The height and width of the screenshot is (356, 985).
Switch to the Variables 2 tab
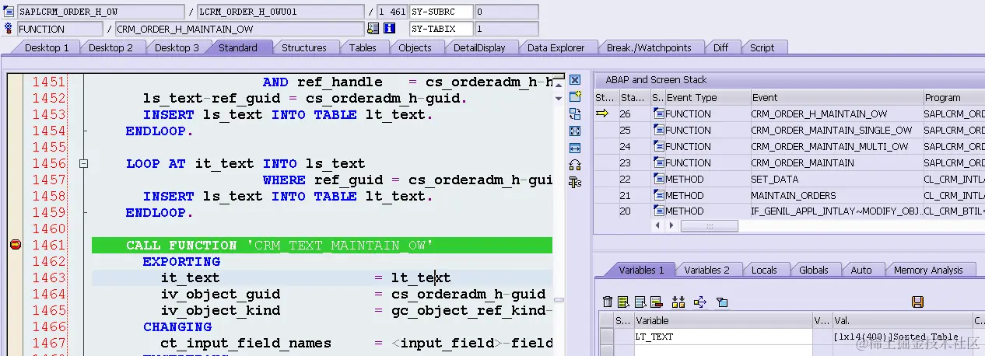click(706, 270)
